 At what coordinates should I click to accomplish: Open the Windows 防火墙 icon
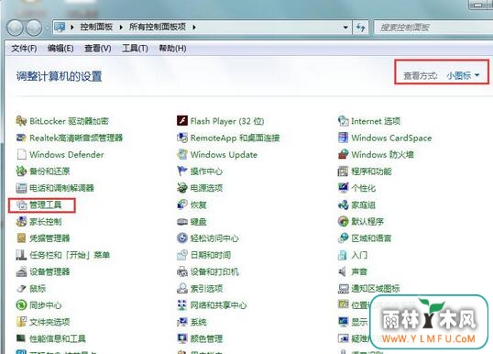tap(344, 154)
